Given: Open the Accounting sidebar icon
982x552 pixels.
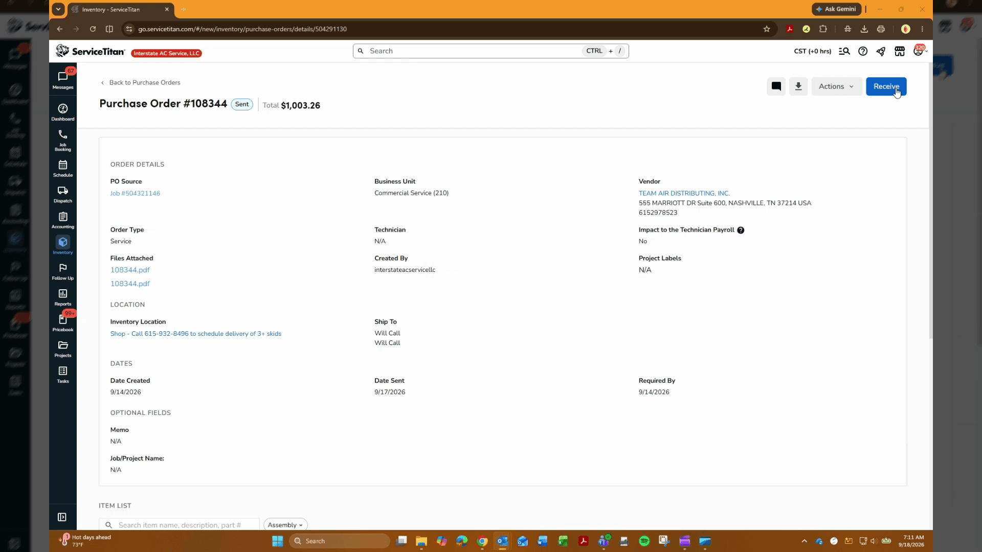Looking at the screenshot, I should tap(63, 220).
